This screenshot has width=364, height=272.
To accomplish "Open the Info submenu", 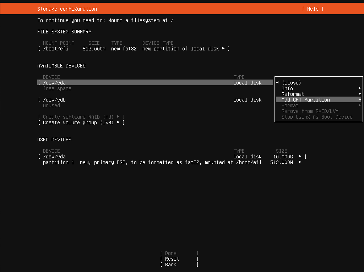I will point(287,88).
